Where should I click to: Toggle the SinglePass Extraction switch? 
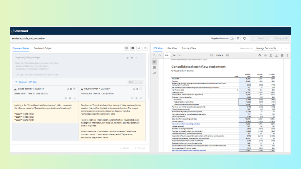coord(232,38)
